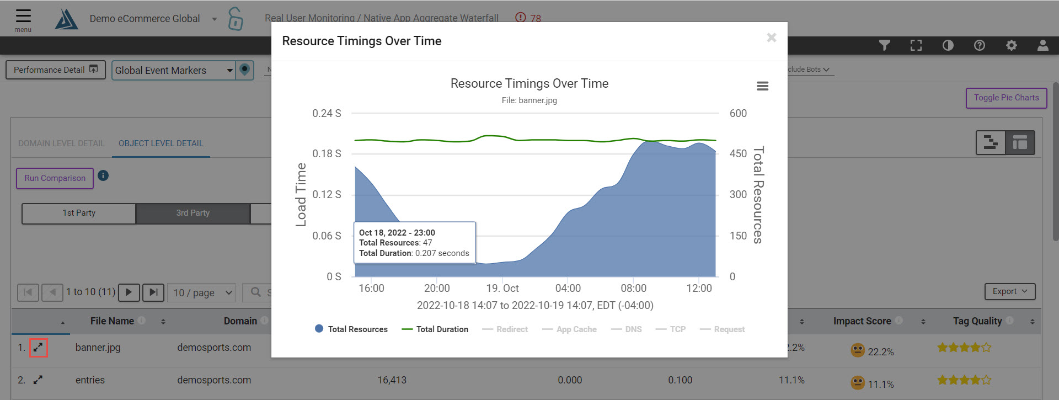The image size is (1059, 400).
Task: Switch to Domain Level Detail tab
Action: pyautogui.click(x=61, y=143)
